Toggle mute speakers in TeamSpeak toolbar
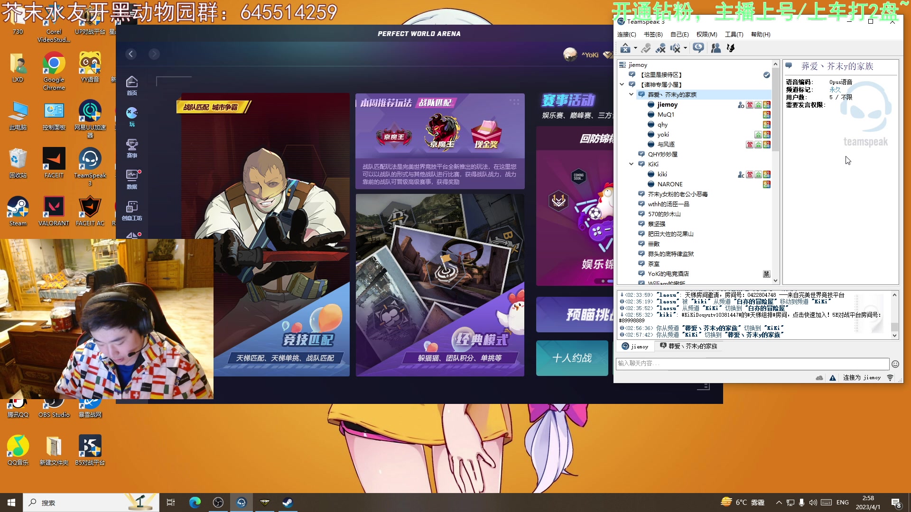Image resolution: width=911 pixels, height=512 pixels. pyautogui.click(x=675, y=48)
